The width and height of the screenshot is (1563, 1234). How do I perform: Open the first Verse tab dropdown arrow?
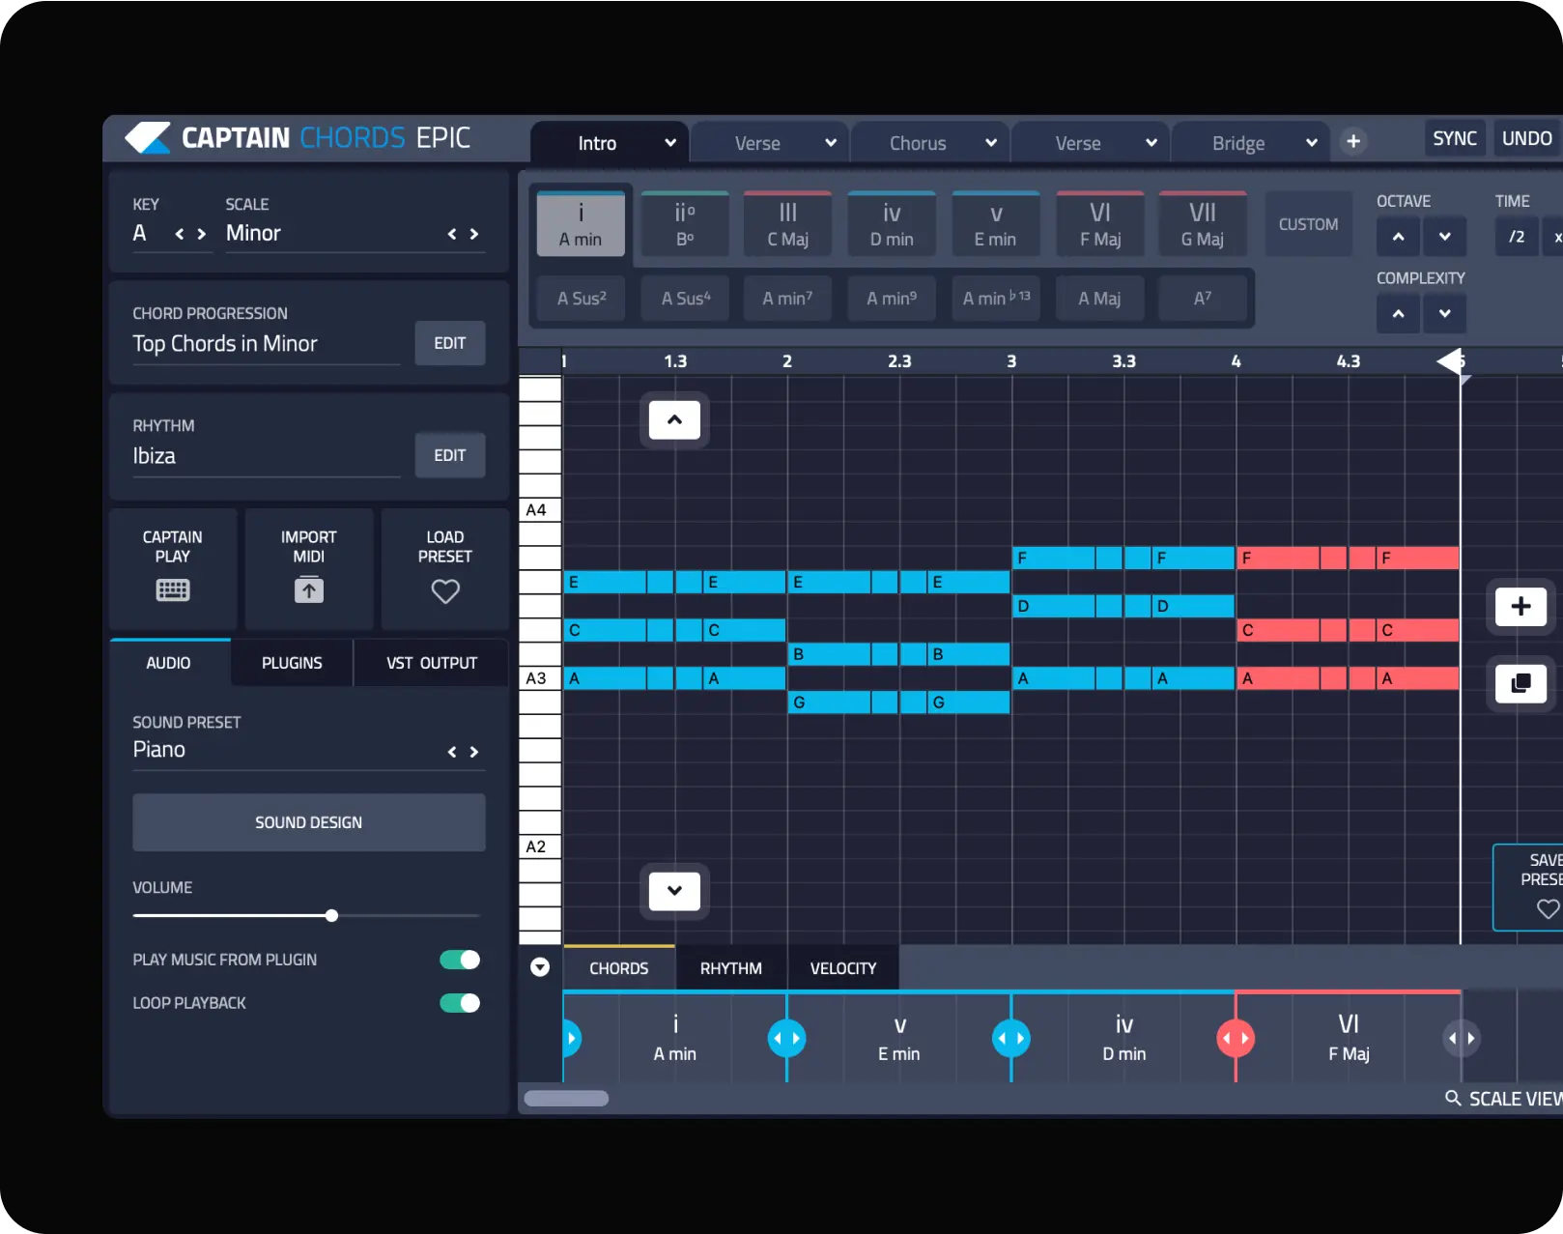click(831, 143)
